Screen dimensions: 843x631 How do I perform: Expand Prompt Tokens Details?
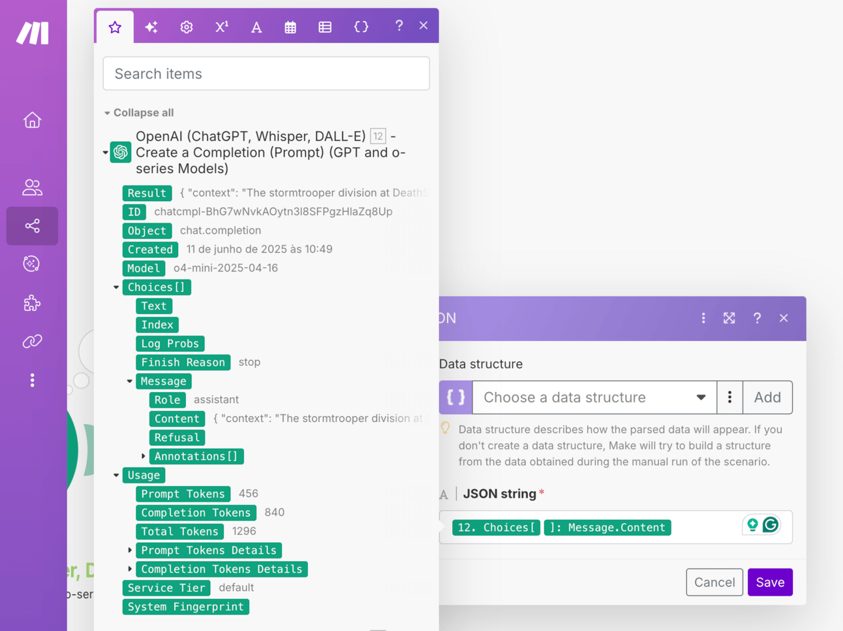(x=129, y=551)
